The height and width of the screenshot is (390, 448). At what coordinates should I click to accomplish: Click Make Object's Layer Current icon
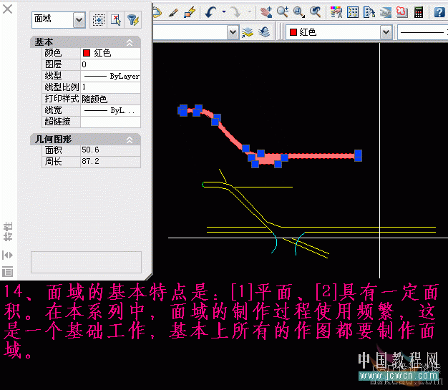[248, 32]
